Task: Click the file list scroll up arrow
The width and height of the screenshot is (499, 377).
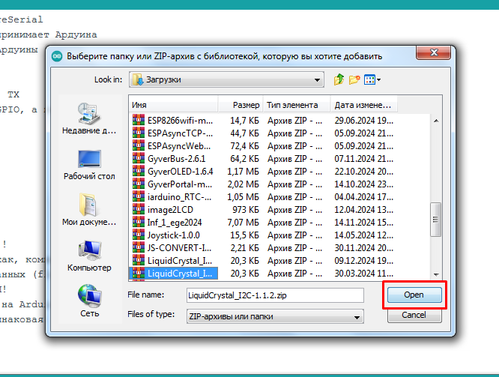Action: 436,121
